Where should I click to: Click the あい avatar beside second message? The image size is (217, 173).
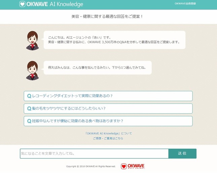click(33, 70)
